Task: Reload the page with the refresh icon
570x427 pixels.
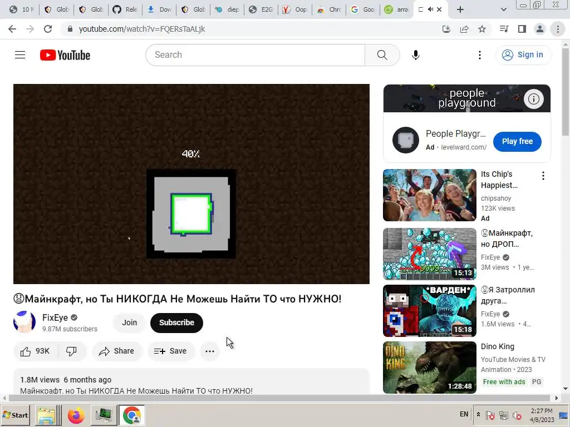Action: (48, 29)
